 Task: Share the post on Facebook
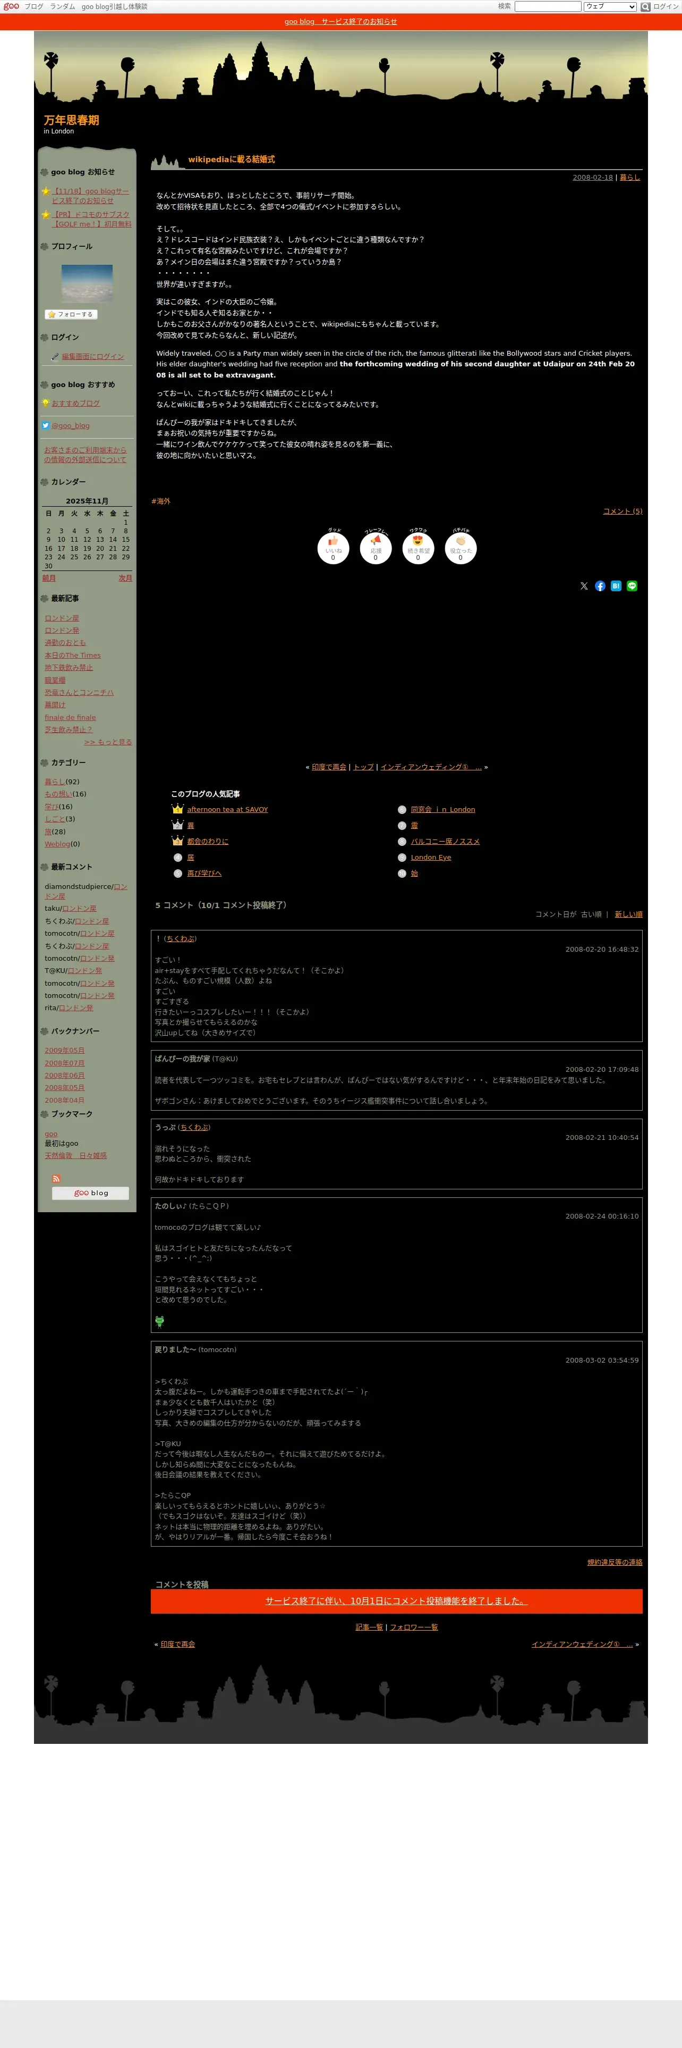[x=600, y=586]
